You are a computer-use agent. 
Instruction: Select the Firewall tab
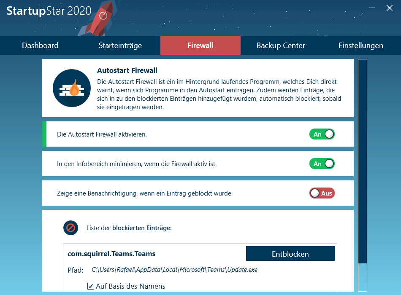coord(200,45)
